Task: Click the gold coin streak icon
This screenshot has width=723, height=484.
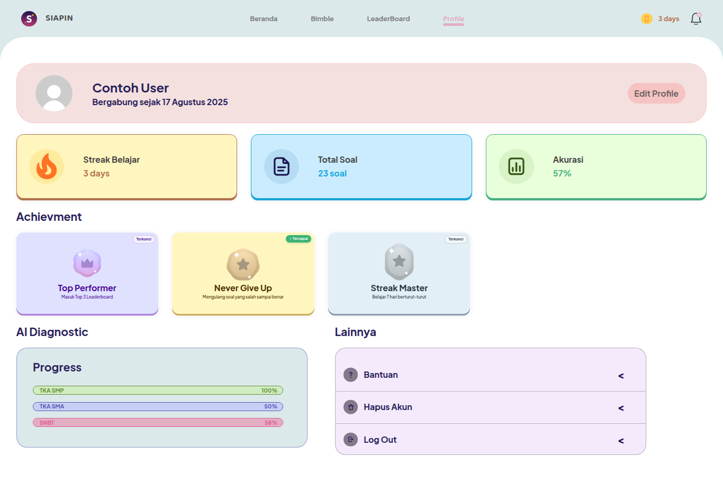Action: coord(647,19)
